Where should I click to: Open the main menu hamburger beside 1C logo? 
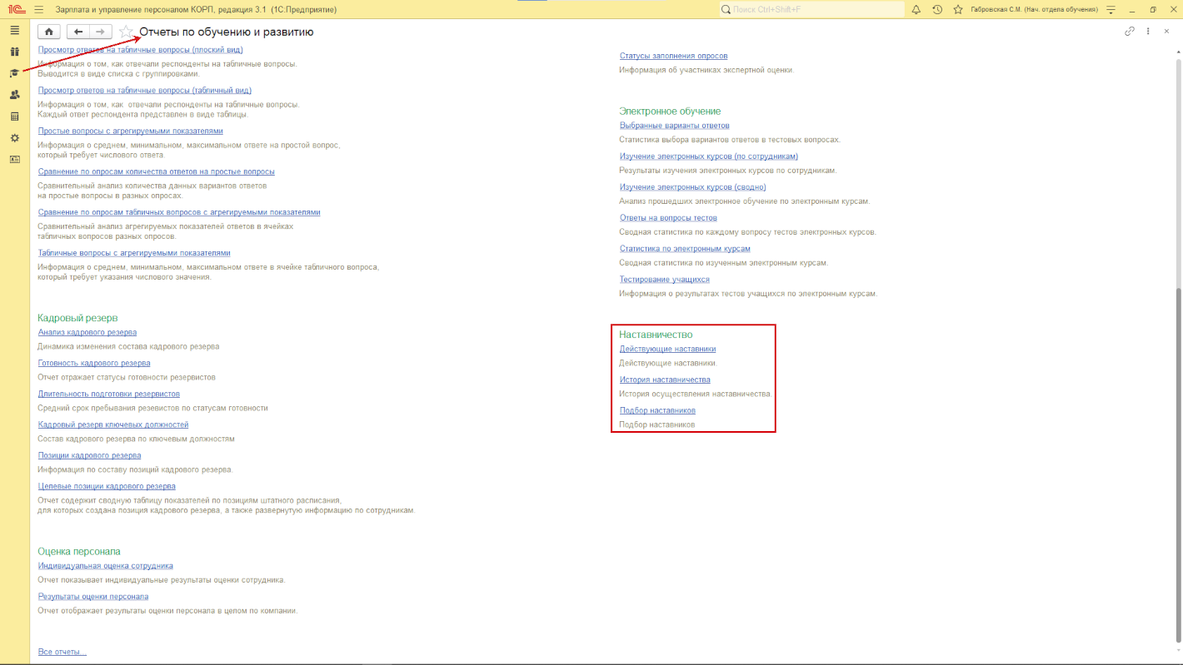(39, 9)
